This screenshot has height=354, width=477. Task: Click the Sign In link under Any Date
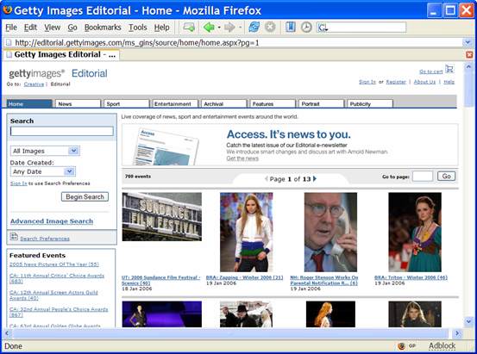(x=19, y=183)
